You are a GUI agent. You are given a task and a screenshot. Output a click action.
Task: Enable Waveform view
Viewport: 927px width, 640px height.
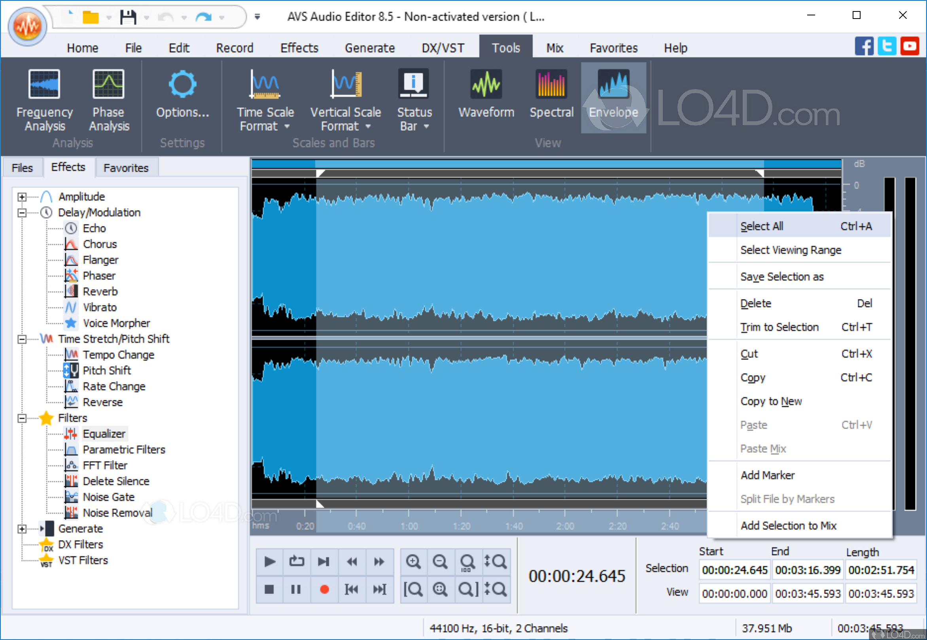pos(486,96)
